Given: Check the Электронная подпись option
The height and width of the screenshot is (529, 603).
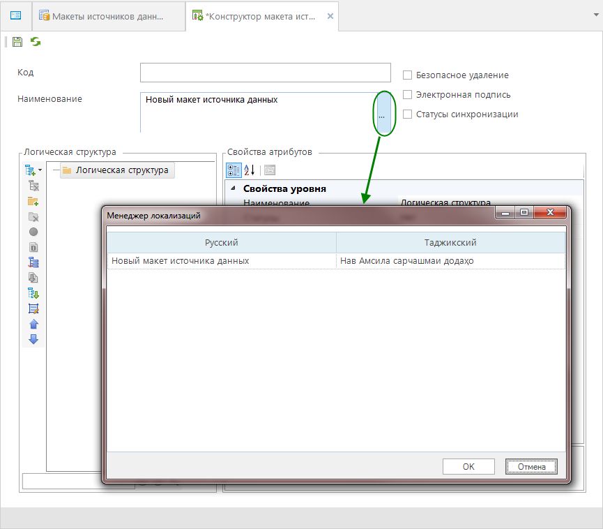Looking at the screenshot, I should [408, 95].
